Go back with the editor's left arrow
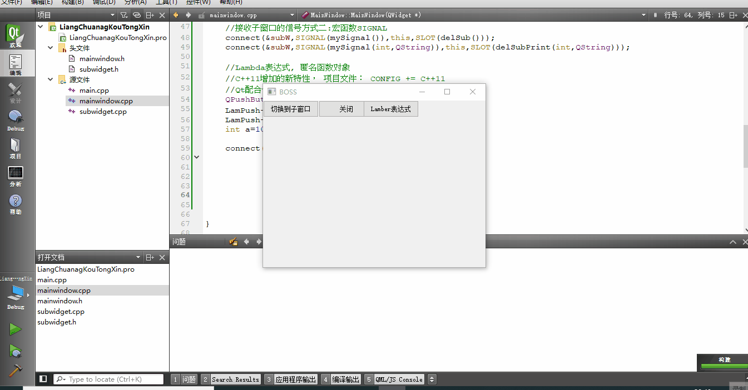This screenshot has height=390, width=748. point(176,15)
